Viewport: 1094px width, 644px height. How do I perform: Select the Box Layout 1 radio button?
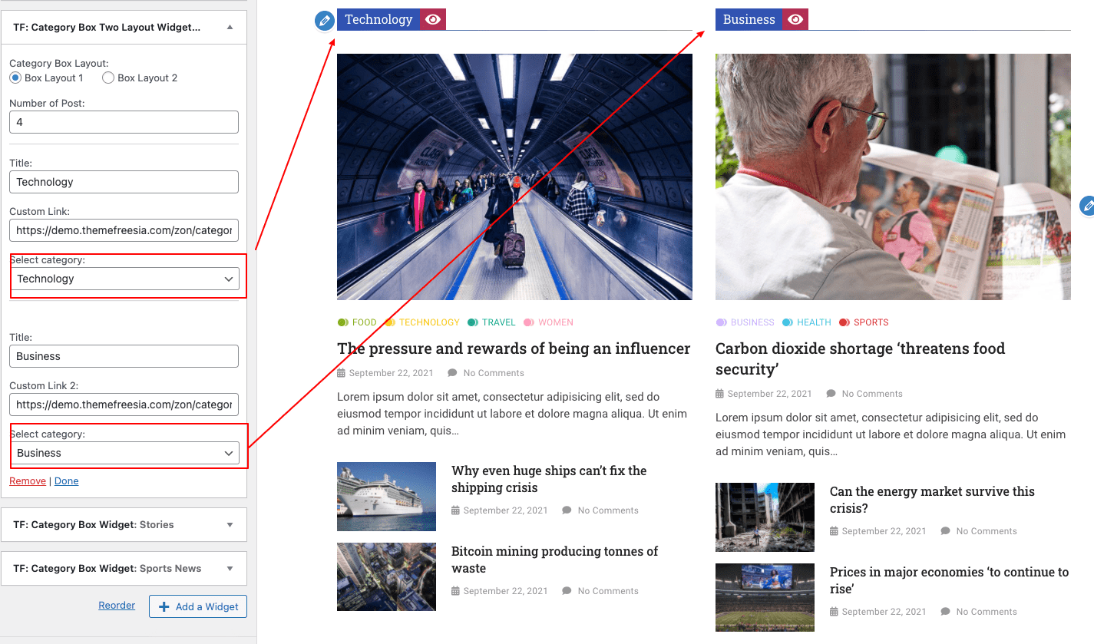15,78
